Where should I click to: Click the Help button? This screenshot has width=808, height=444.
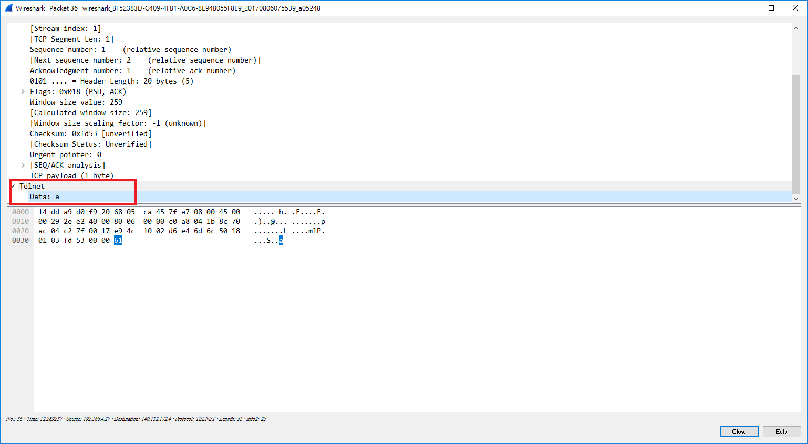781,431
